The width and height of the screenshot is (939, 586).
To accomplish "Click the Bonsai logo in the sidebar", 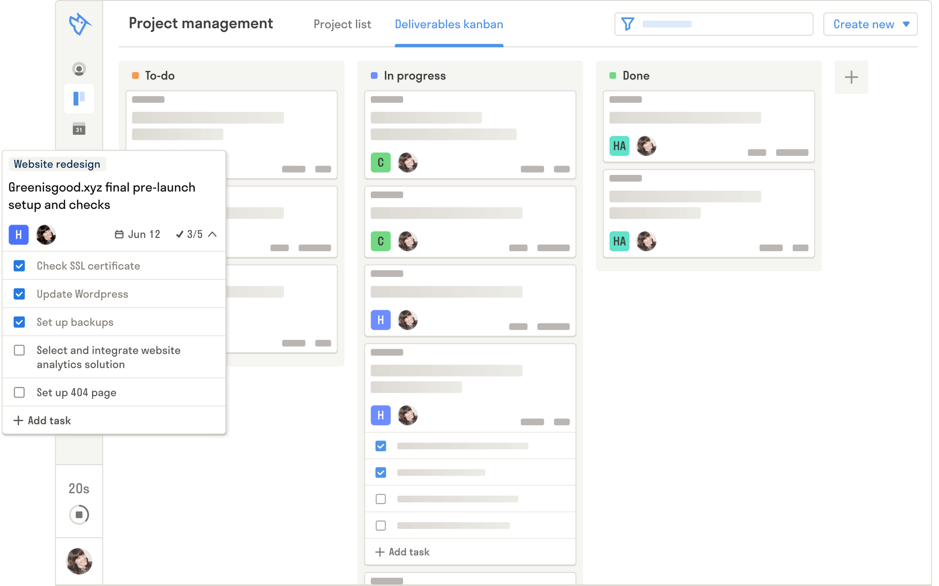I will 79,23.
